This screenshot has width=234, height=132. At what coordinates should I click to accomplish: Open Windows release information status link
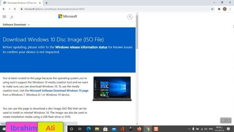[x=81, y=47]
